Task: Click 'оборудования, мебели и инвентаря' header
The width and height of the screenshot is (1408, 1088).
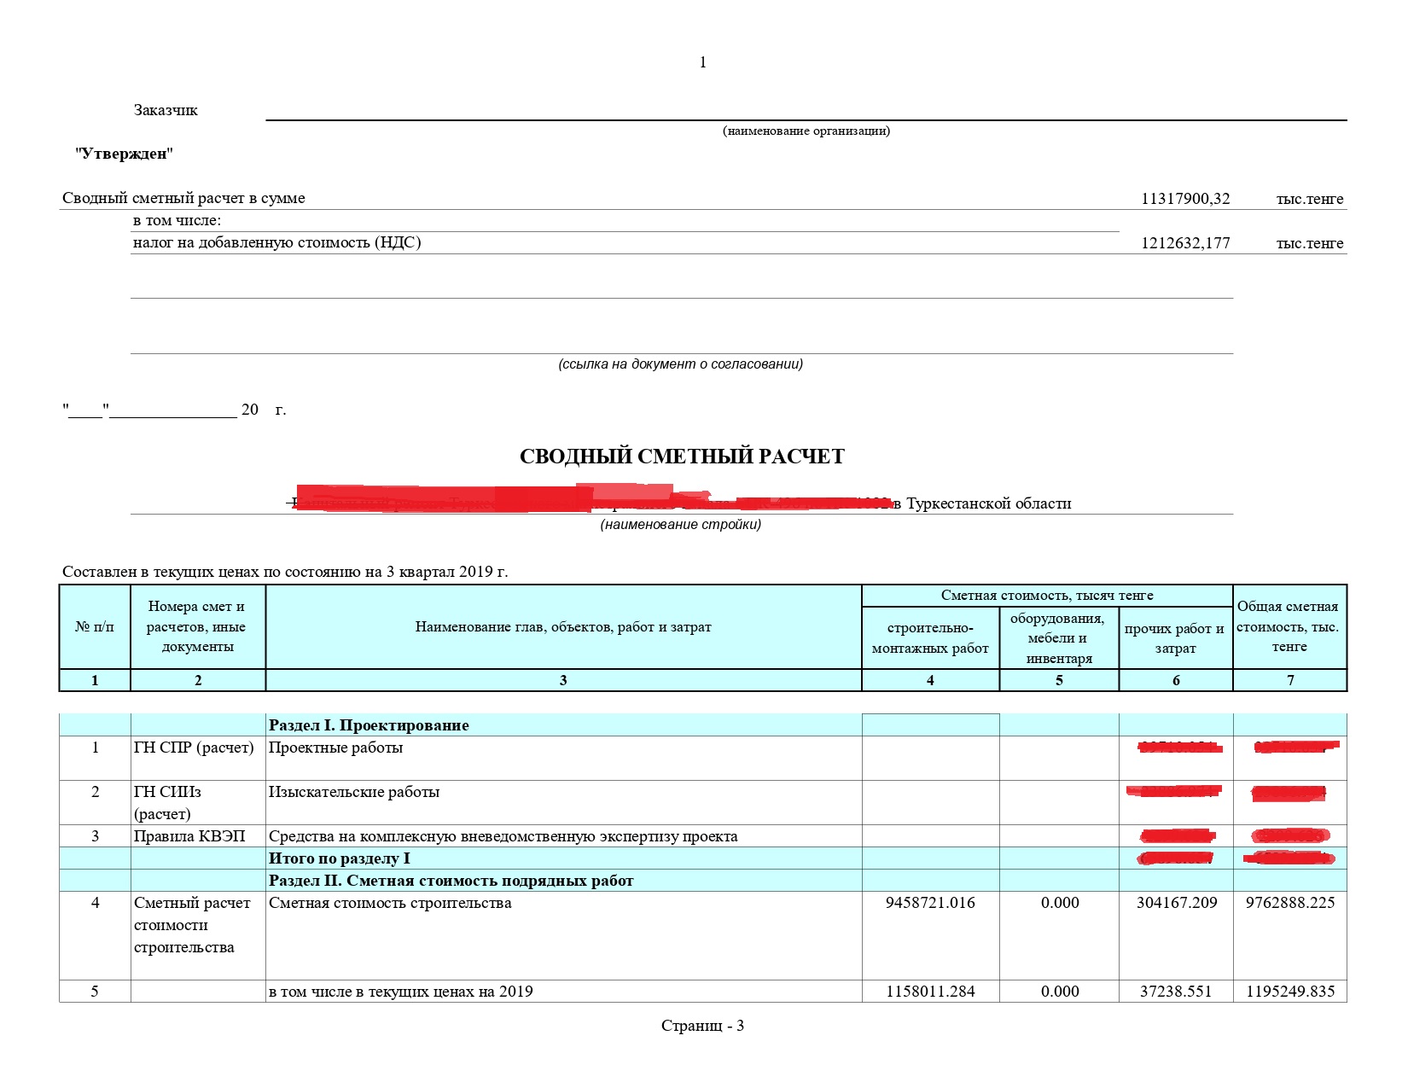Action: pos(1059,638)
